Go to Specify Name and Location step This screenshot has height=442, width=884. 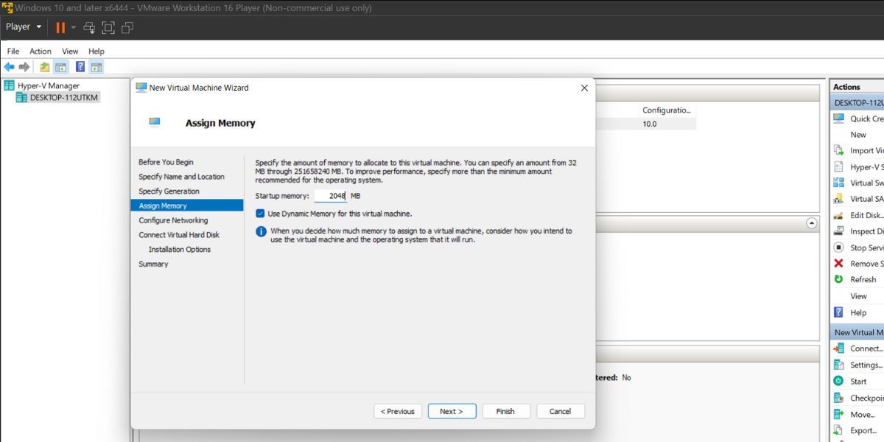(181, 177)
